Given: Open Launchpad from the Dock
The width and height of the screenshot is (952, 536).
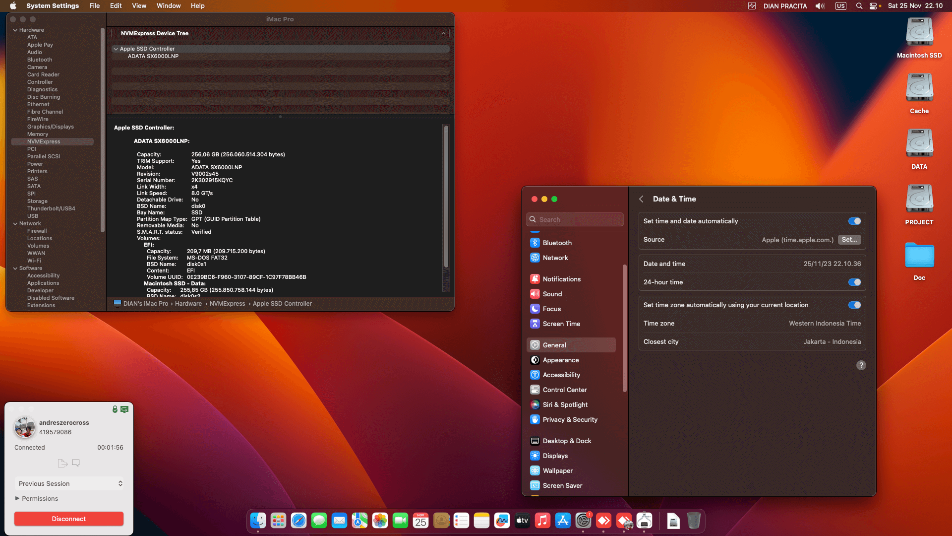Looking at the screenshot, I should coord(278,521).
